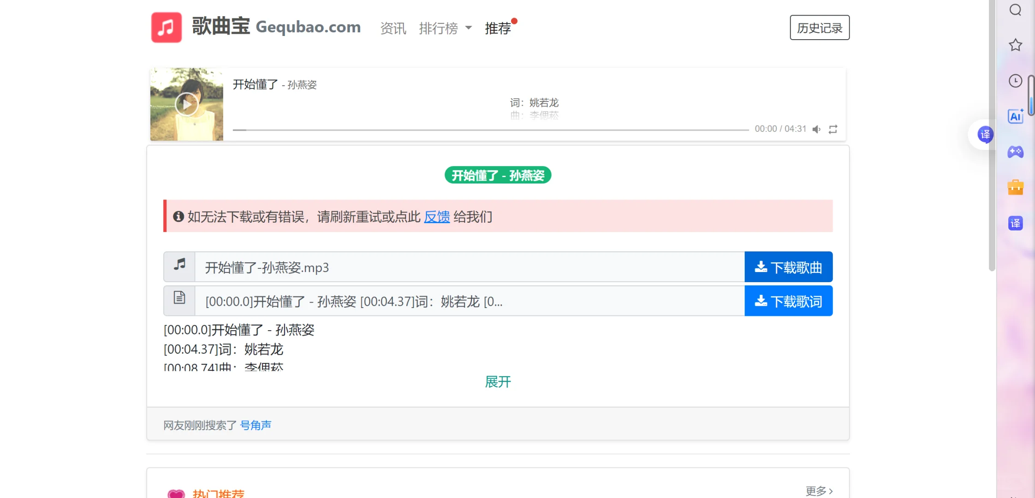The height and width of the screenshot is (498, 1035).
Task: Switch to the 推荐 tab
Action: (498, 29)
